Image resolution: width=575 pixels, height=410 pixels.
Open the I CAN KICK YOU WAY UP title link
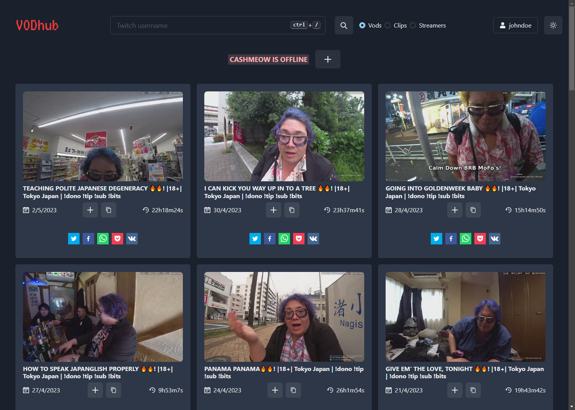[x=277, y=192]
